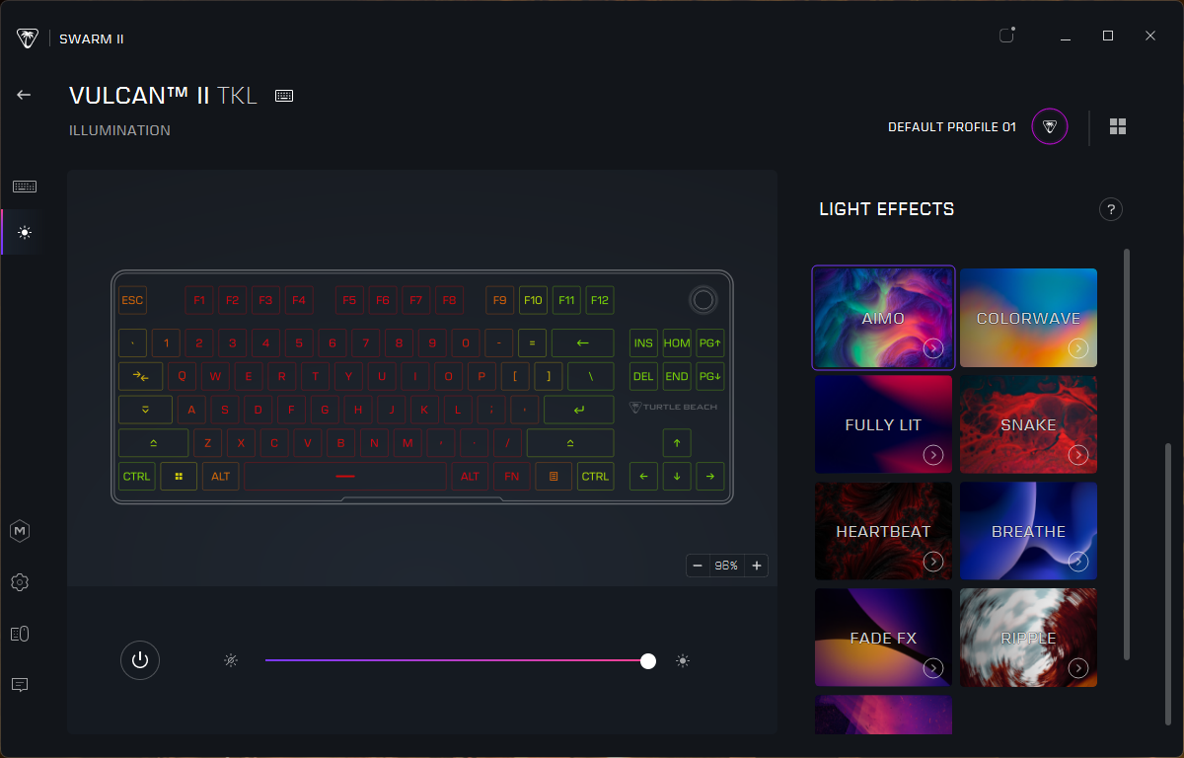Click the Turtle Beach profile badge
Viewport: 1184px width, 758px height.
click(1050, 126)
